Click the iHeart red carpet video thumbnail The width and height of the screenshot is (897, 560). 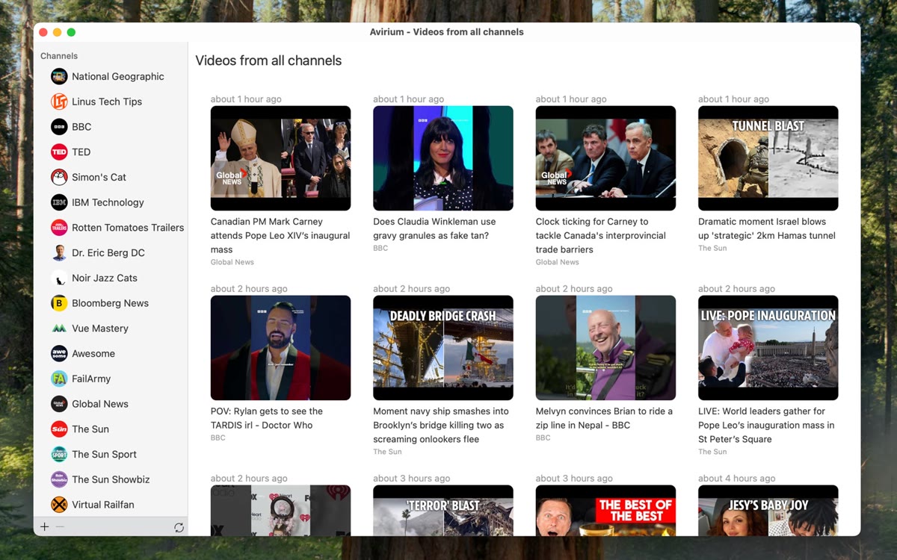point(280,511)
